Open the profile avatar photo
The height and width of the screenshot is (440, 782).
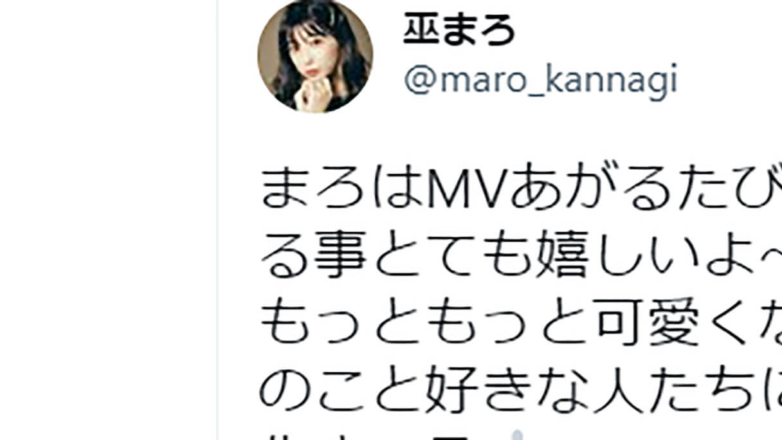(315, 55)
